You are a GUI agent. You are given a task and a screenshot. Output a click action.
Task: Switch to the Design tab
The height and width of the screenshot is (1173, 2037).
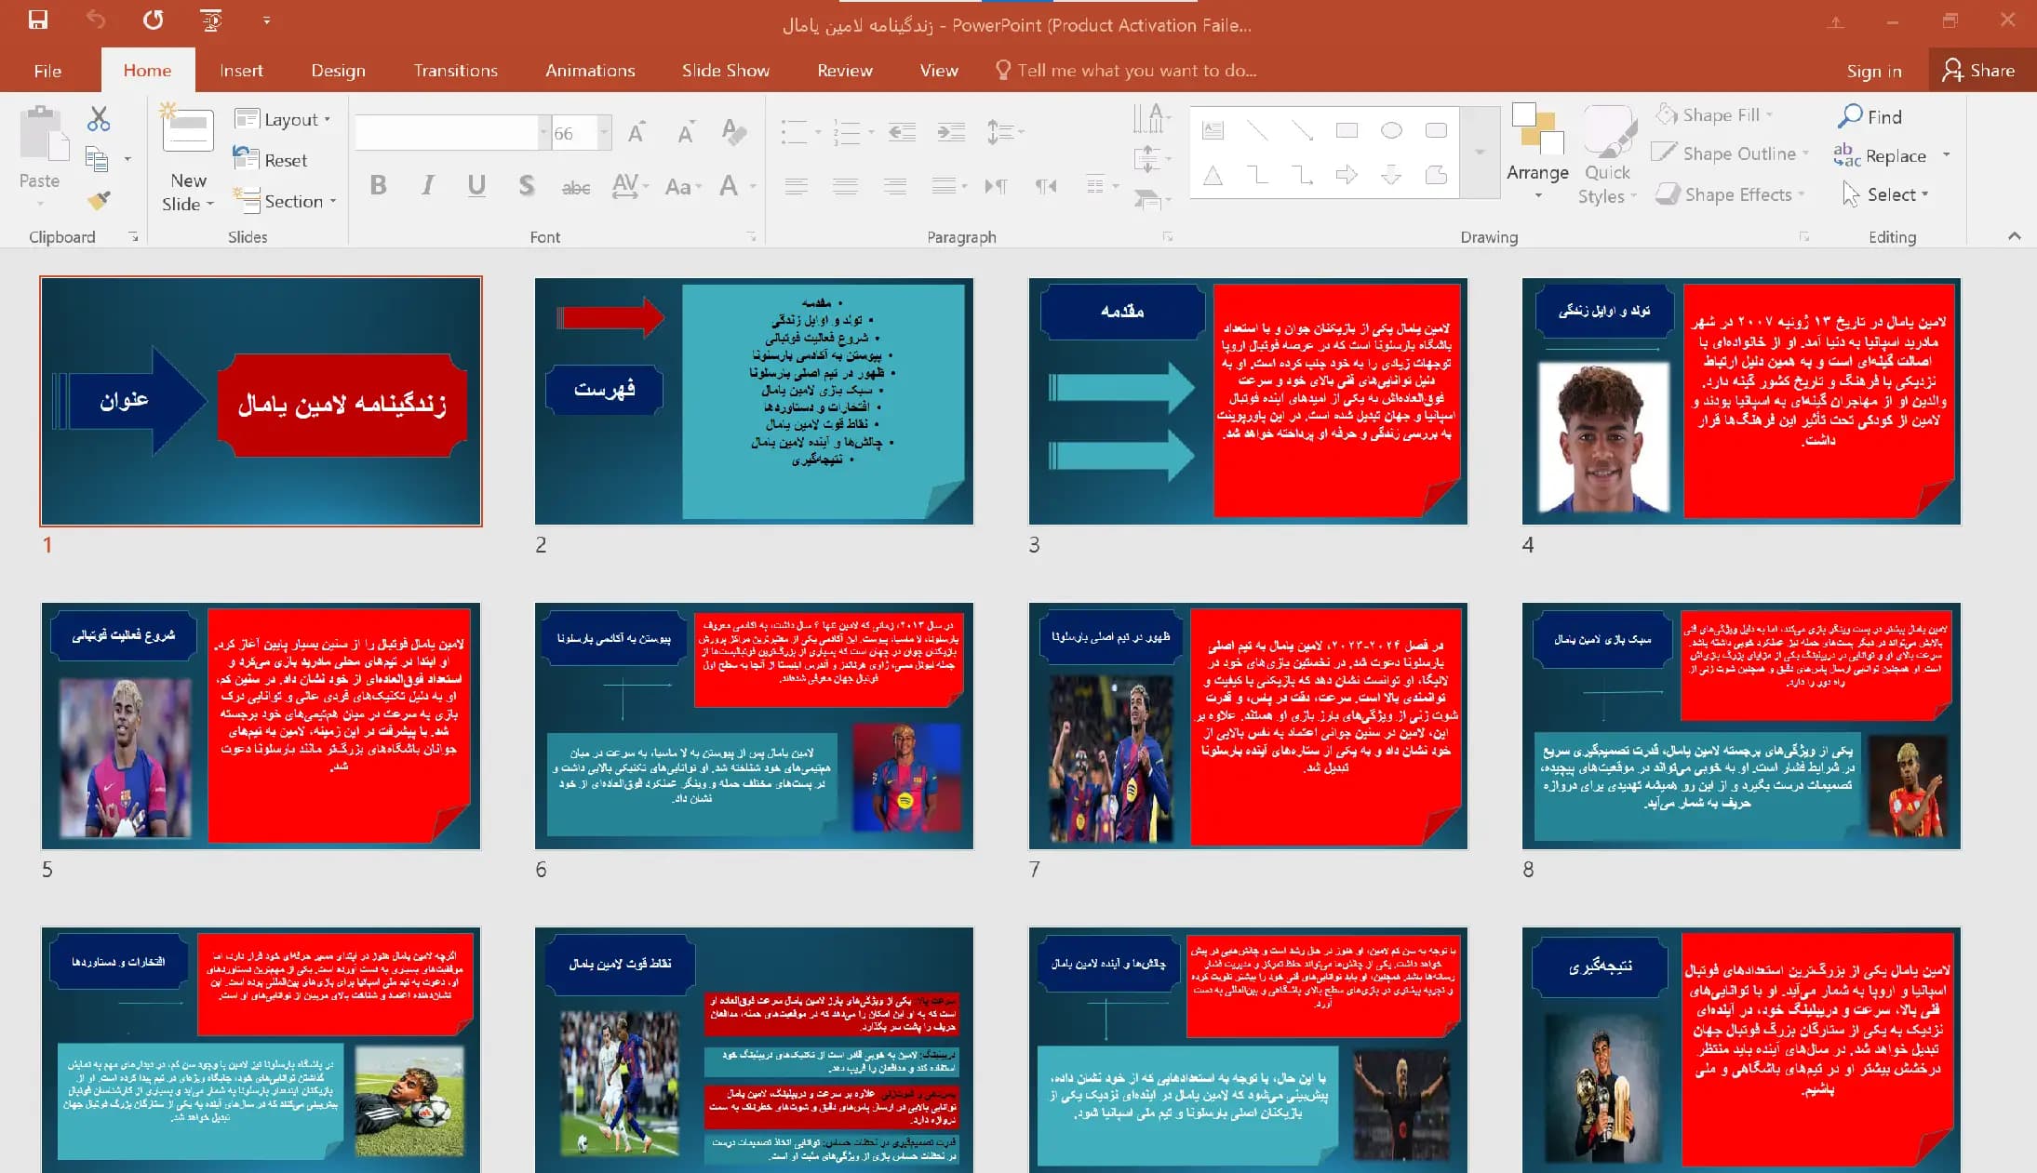pos(338,71)
